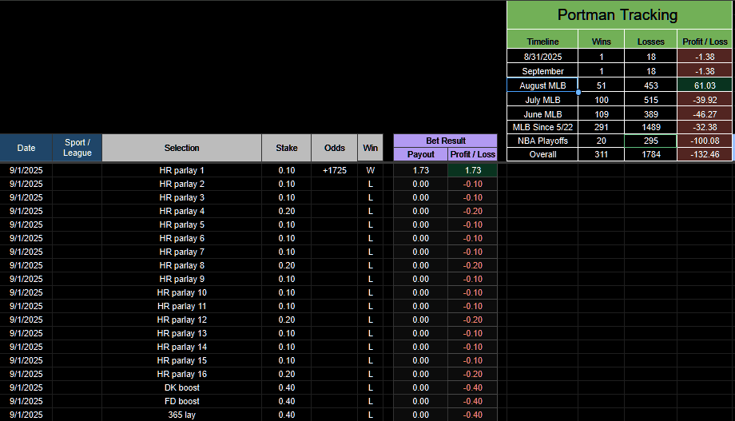The width and height of the screenshot is (735, 421).
Task: Select payout 0.00 for HR parlay 9
Action: 420,279
